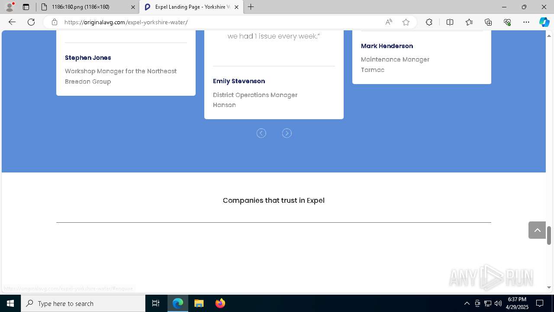Open Read aloud icon in address bar
This screenshot has width=554, height=312.
point(389,22)
